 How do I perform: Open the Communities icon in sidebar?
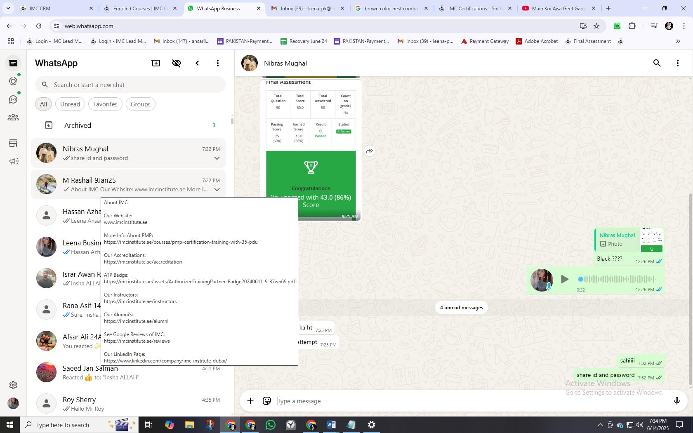[13, 118]
